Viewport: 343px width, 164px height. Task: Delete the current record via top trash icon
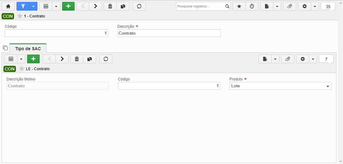[110, 6]
